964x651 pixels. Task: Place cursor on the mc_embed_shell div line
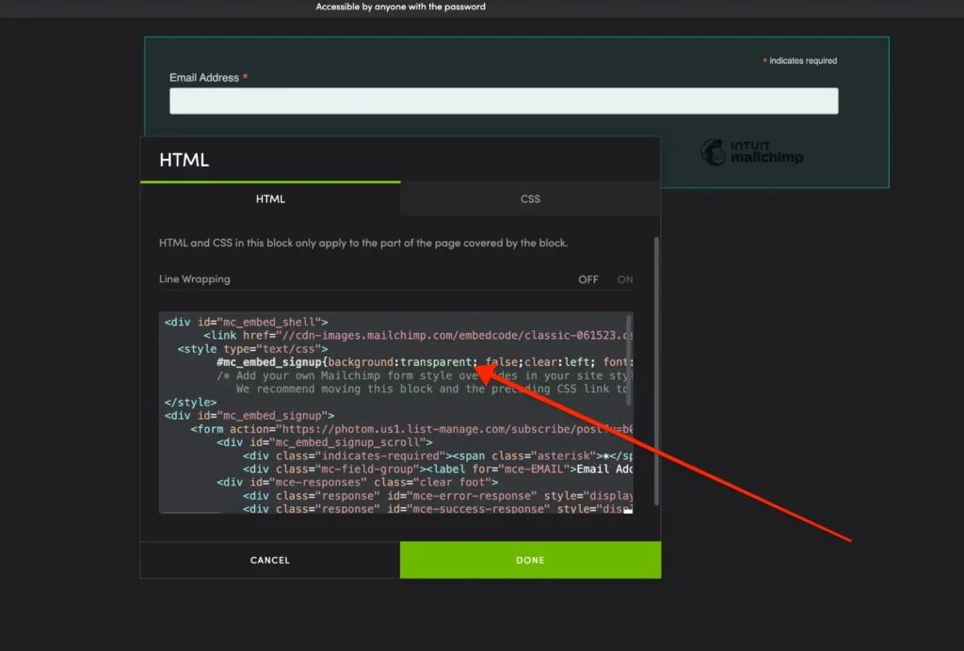pos(247,323)
